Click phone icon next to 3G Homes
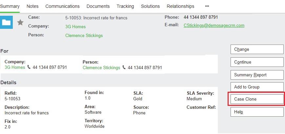 [29, 67]
